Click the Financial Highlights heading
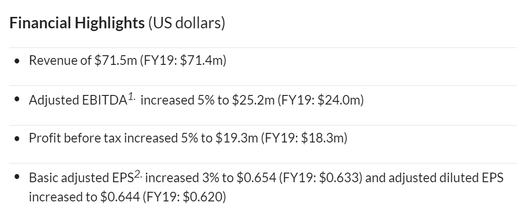This screenshot has width=517, height=216. (x=77, y=23)
